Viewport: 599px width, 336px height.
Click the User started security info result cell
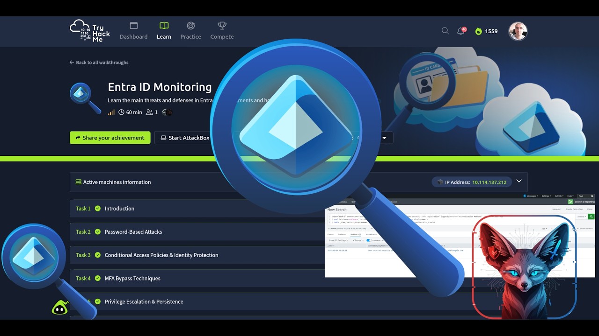380,250
